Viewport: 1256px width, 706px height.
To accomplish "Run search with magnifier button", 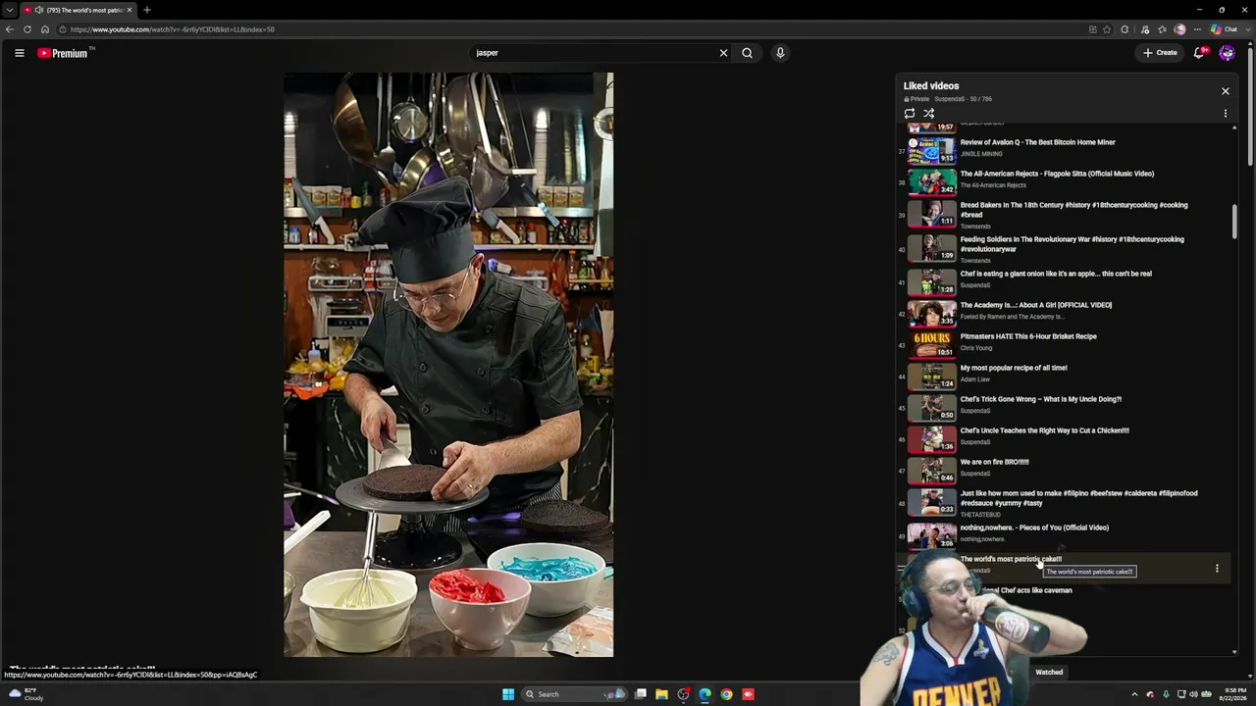I will click(747, 53).
